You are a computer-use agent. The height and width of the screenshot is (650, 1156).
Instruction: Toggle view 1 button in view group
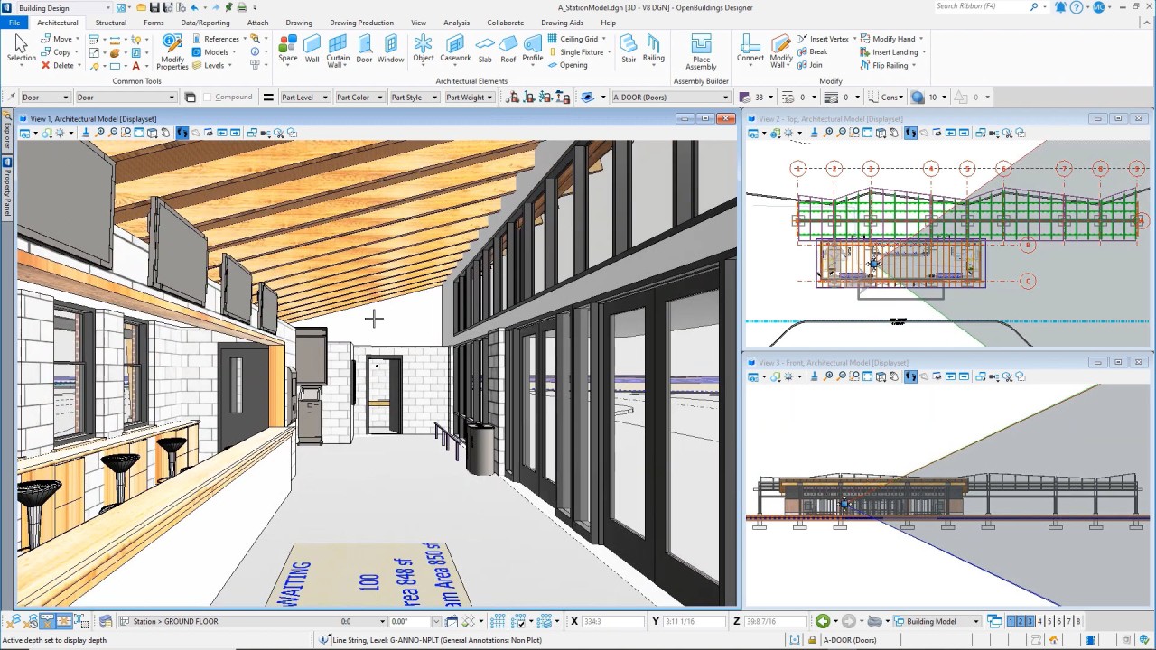tap(1011, 621)
